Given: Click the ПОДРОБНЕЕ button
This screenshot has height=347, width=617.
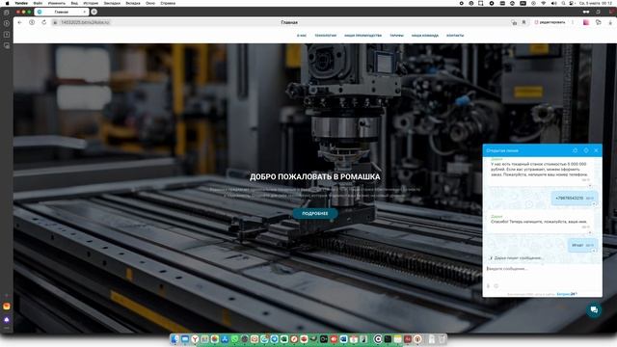Looking at the screenshot, I should 315,213.
